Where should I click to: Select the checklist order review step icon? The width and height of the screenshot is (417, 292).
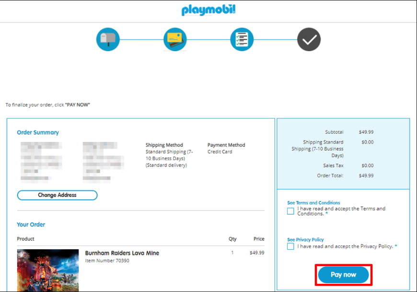pos(242,39)
